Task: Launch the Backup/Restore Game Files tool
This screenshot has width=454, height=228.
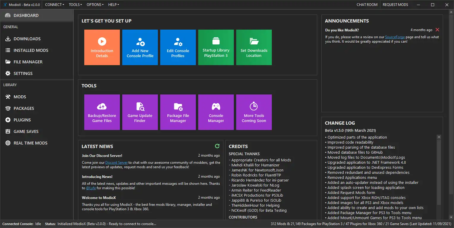Action: (102, 112)
